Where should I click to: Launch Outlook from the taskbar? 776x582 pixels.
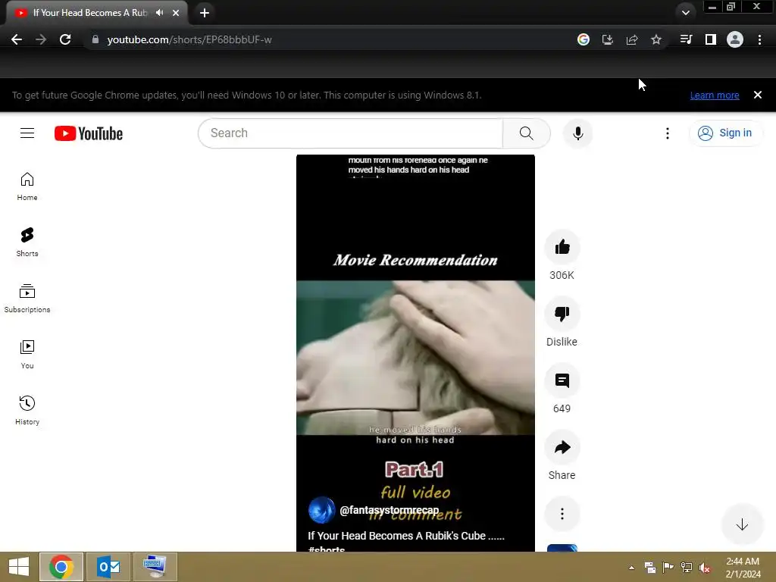(108, 567)
